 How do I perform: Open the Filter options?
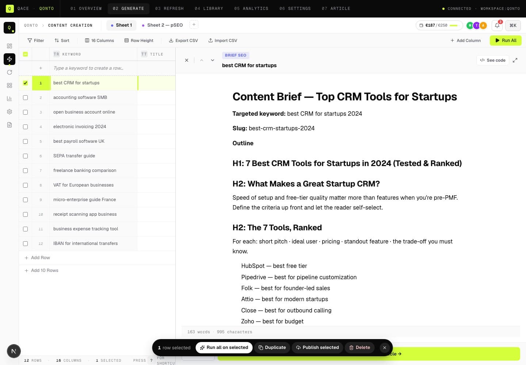36,41
